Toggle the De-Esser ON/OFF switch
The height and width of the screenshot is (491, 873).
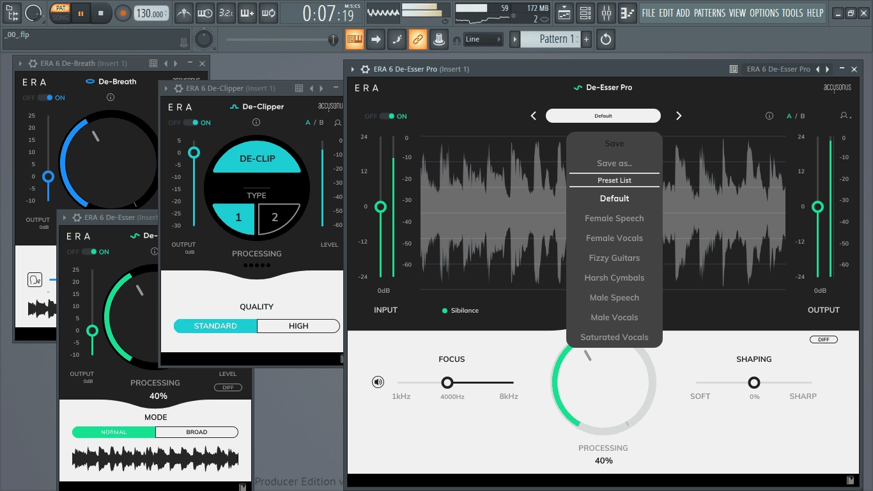pyautogui.click(x=89, y=252)
